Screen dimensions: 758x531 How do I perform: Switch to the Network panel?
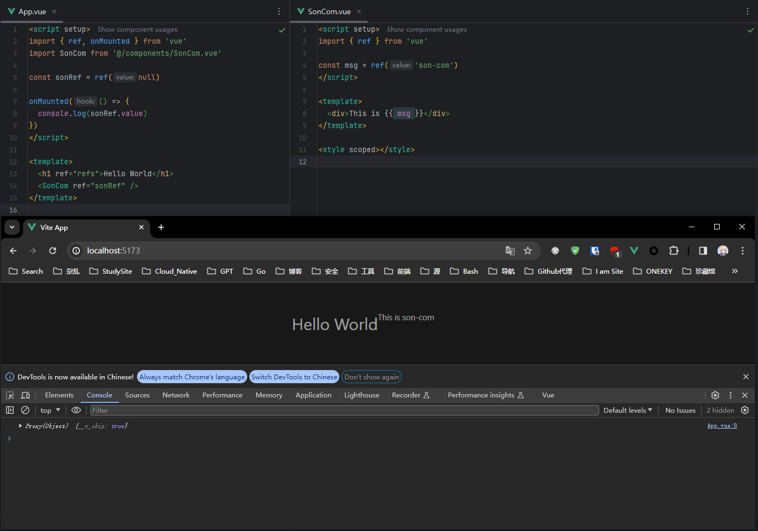click(x=176, y=395)
